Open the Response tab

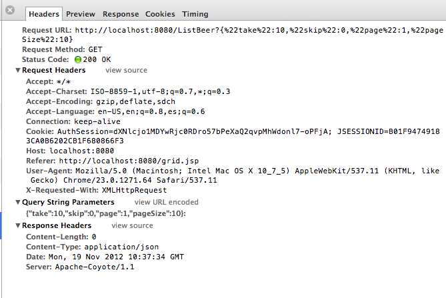(x=121, y=14)
